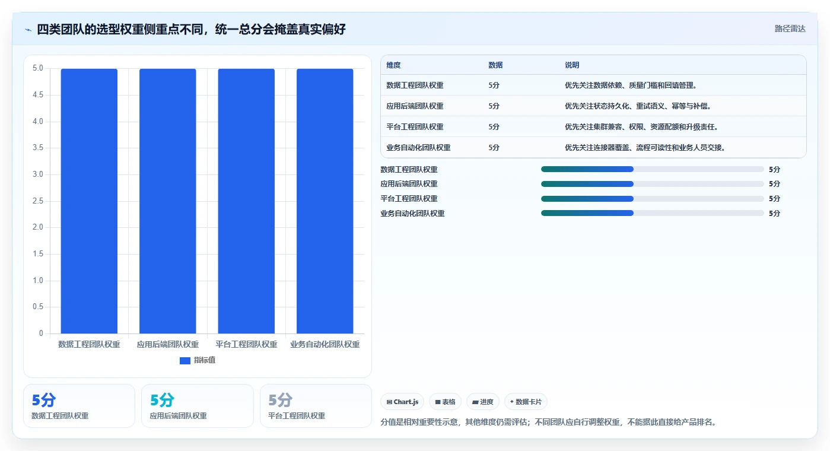This screenshot has height=451, width=830.
Task: Click the 应用后端团队权重 bar in chart
Action: (x=168, y=201)
